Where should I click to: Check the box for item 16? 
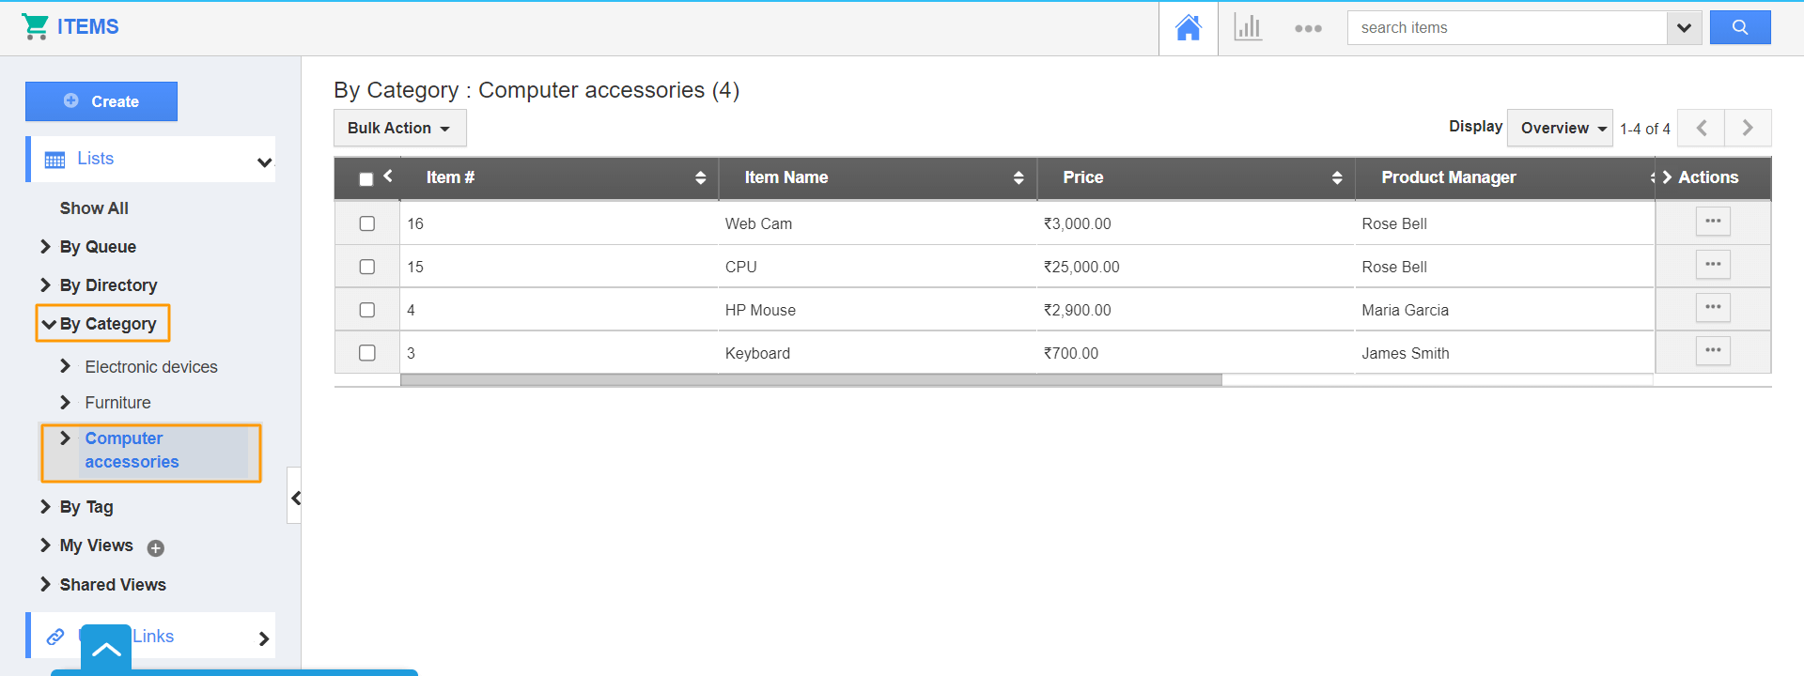pyautogui.click(x=367, y=223)
